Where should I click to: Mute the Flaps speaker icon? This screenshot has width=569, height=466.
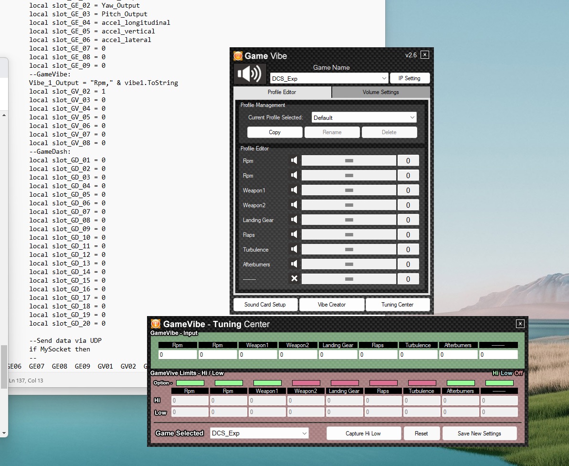pyautogui.click(x=294, y=234)
